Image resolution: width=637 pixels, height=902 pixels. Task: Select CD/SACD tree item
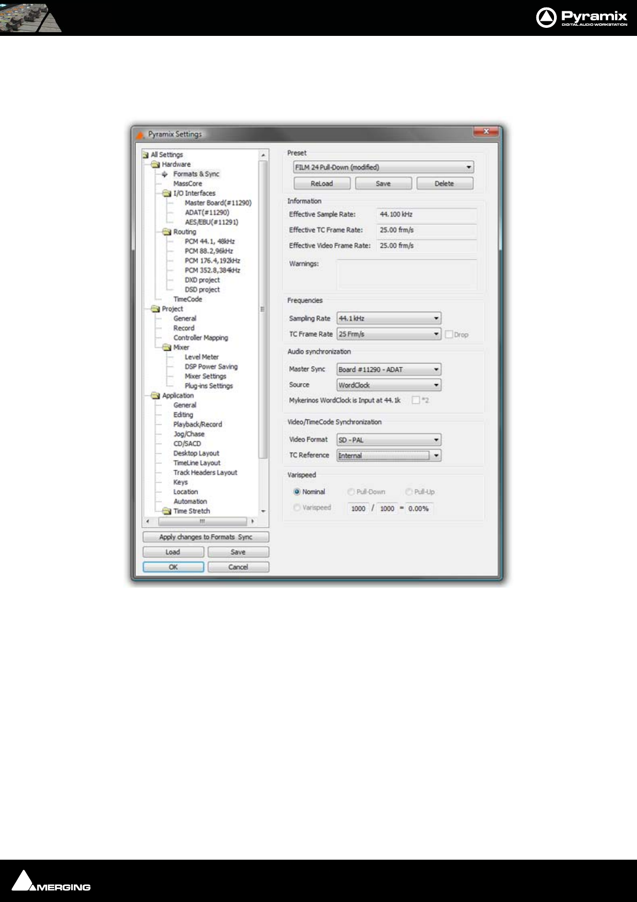(187, 444)
